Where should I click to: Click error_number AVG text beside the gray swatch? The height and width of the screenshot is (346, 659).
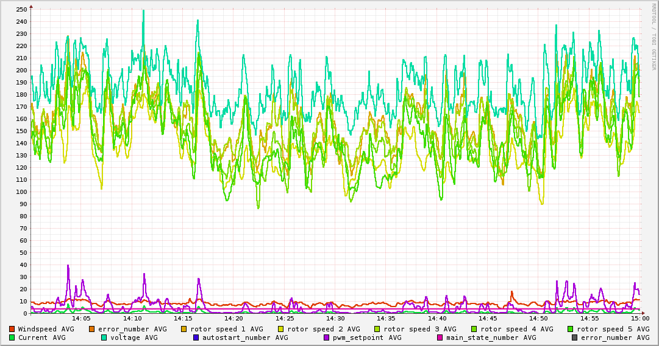coord(615,337)
